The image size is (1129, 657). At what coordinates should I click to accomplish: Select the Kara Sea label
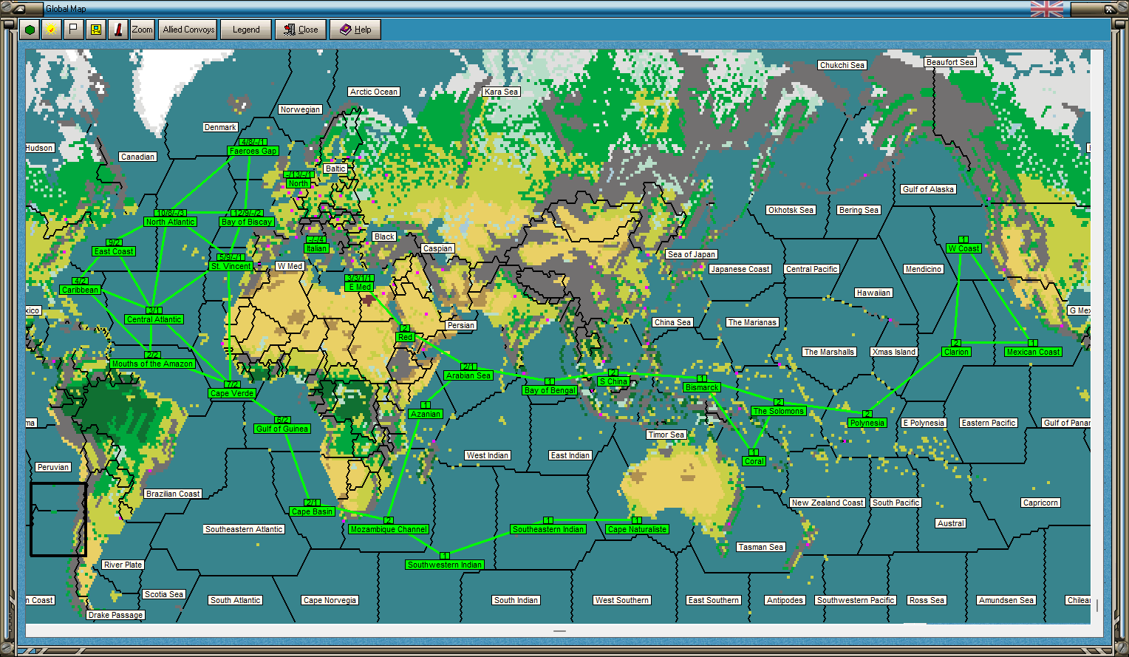click(501, 92)
